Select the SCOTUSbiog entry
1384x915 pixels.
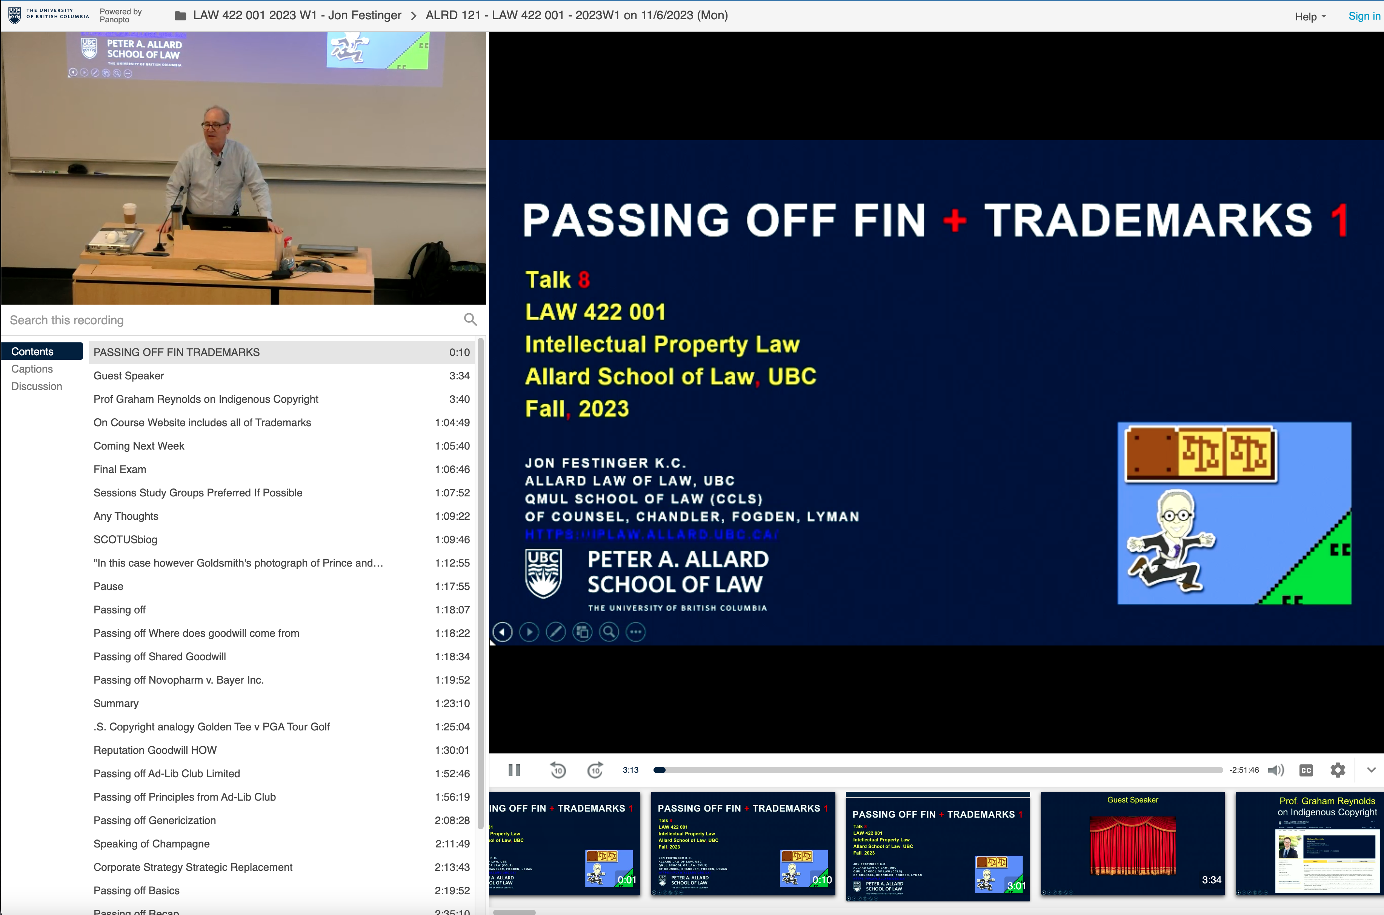(x=282, y=540)
